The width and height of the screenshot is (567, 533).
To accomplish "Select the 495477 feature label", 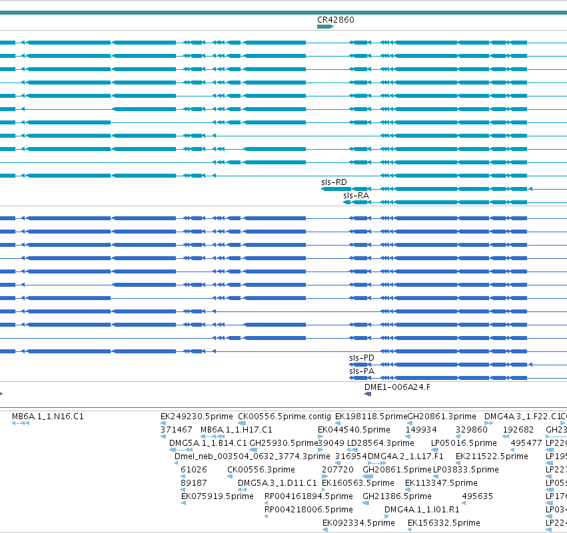I will point(526,443).
